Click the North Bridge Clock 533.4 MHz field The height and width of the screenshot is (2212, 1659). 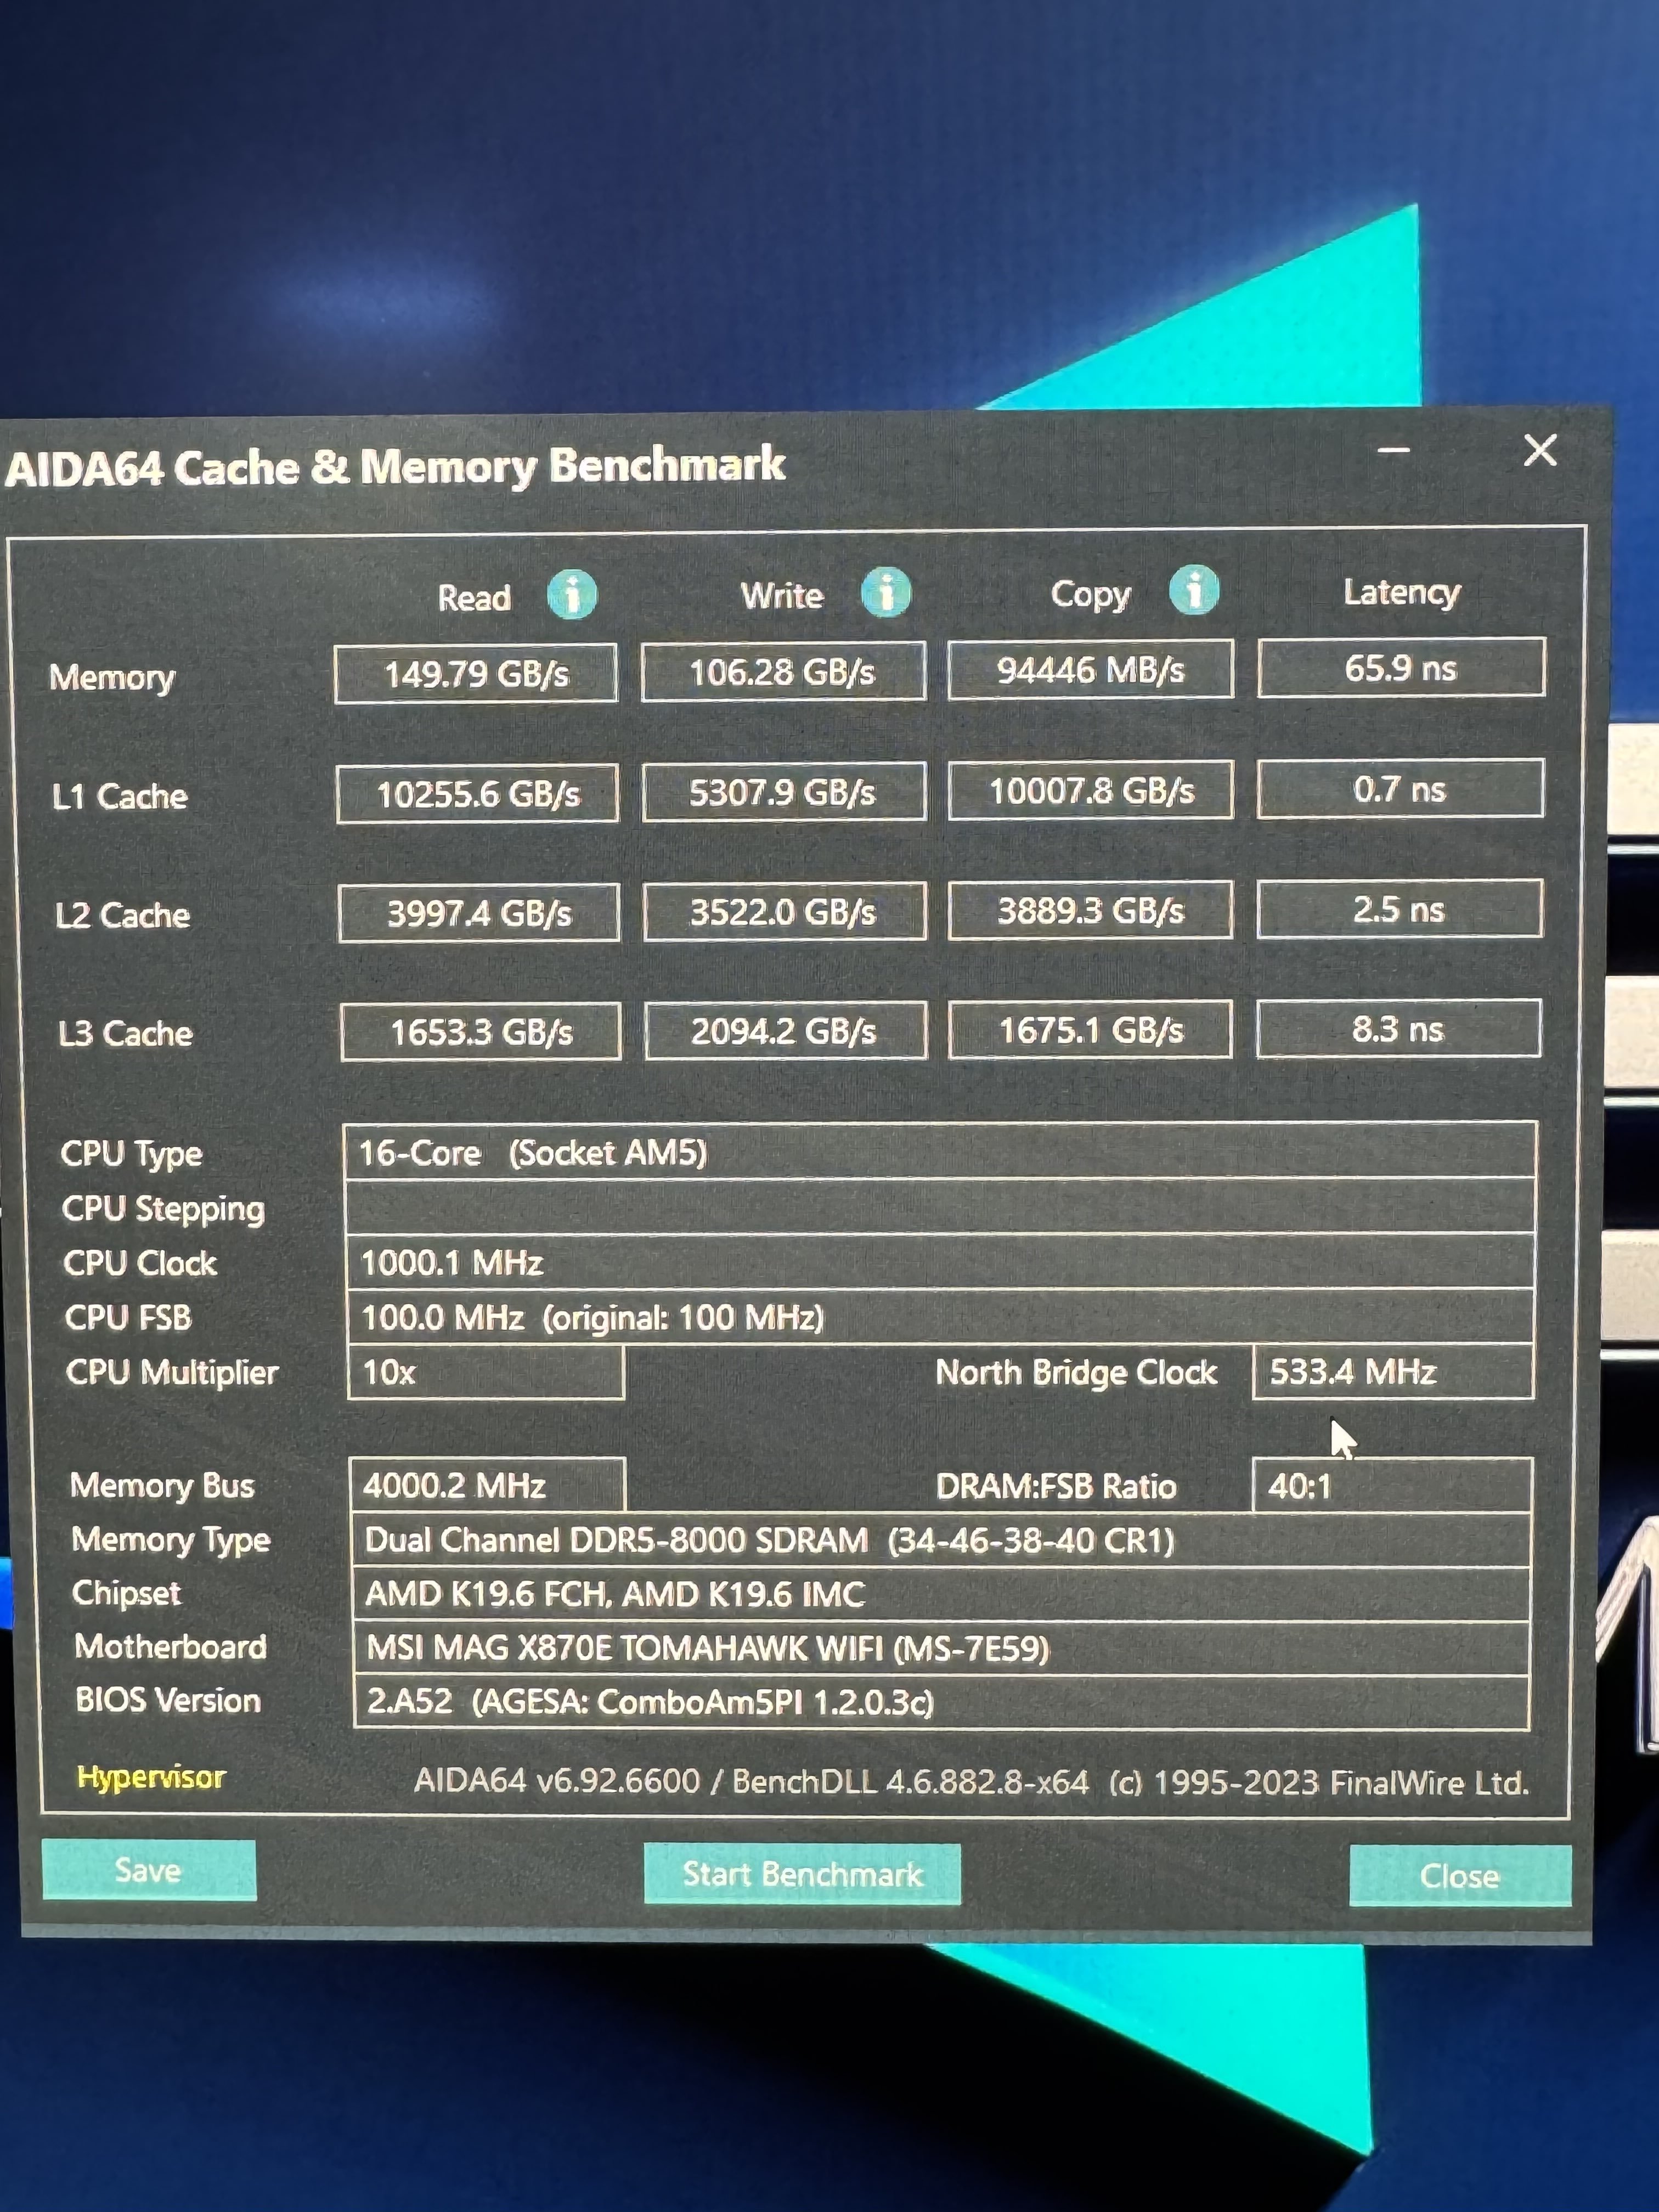[x=1391, y=1371]
